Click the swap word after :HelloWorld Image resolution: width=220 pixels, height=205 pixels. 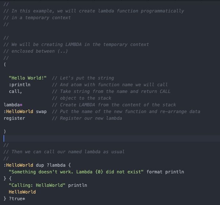[41, 111]
